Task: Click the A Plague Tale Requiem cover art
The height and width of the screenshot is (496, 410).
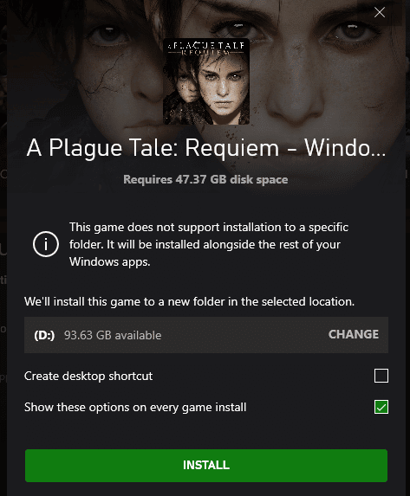Action: (x=206, y=81)
